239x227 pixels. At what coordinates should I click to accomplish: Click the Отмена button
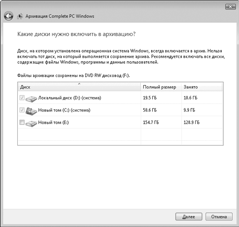click(x=219, y=217)
